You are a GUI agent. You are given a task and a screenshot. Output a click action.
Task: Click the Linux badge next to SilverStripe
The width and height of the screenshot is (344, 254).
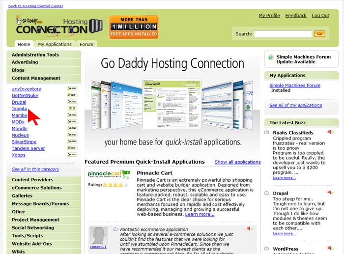point(72,141)
